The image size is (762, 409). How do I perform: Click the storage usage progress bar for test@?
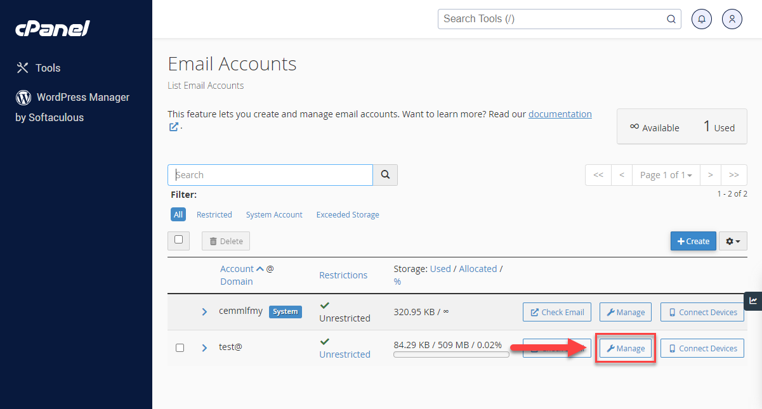pyautogui.click(x=450, y=354)
